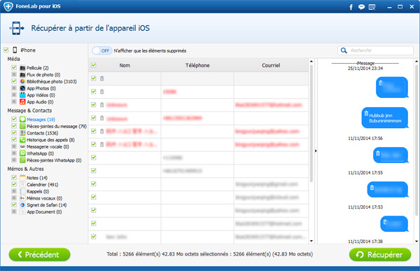Click the message preview scrollbar up arrow
Viewport: 420px width, 271px height.
(416, 62)
